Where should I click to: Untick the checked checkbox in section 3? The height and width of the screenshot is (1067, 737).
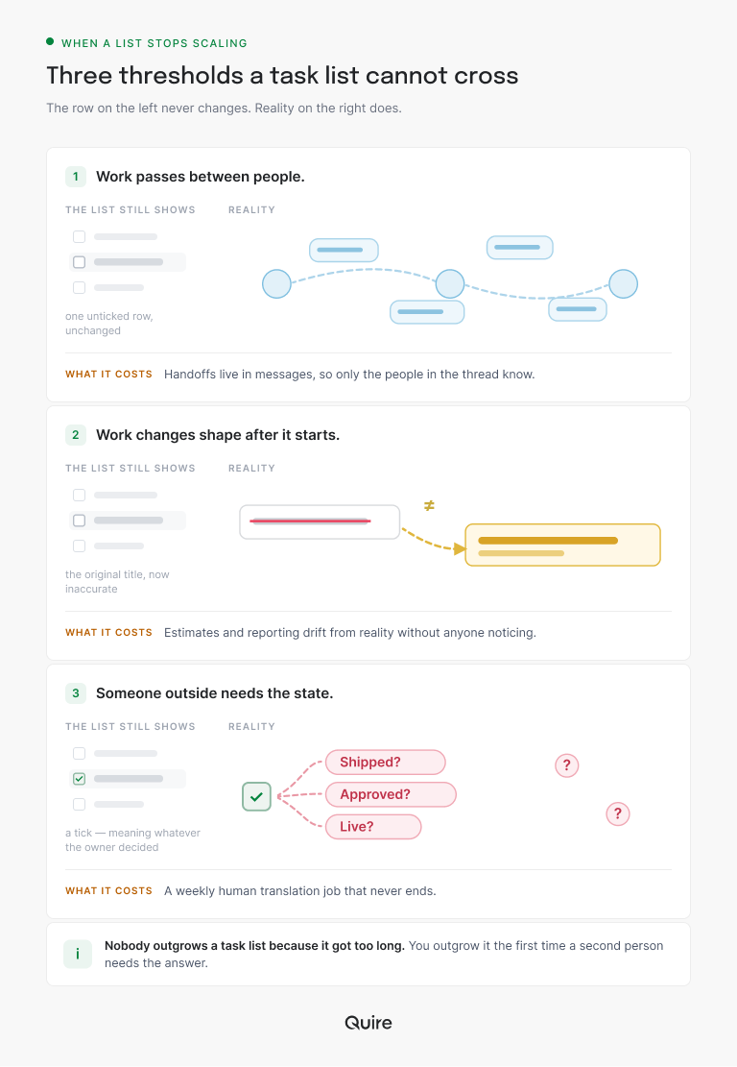click(80, 779)
